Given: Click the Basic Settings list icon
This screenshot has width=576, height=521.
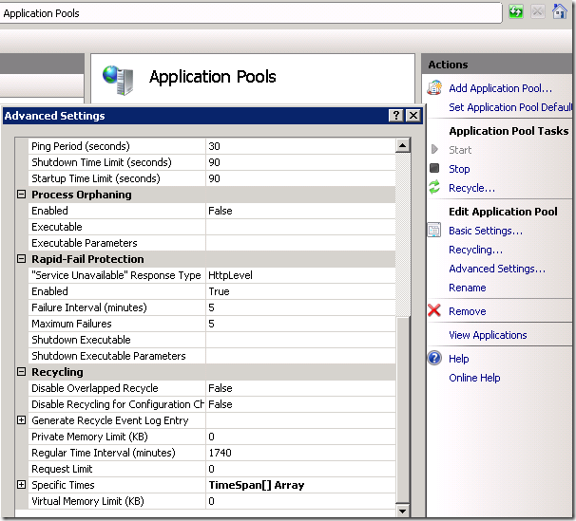Looking at the screenshot, I should (434, 231).
